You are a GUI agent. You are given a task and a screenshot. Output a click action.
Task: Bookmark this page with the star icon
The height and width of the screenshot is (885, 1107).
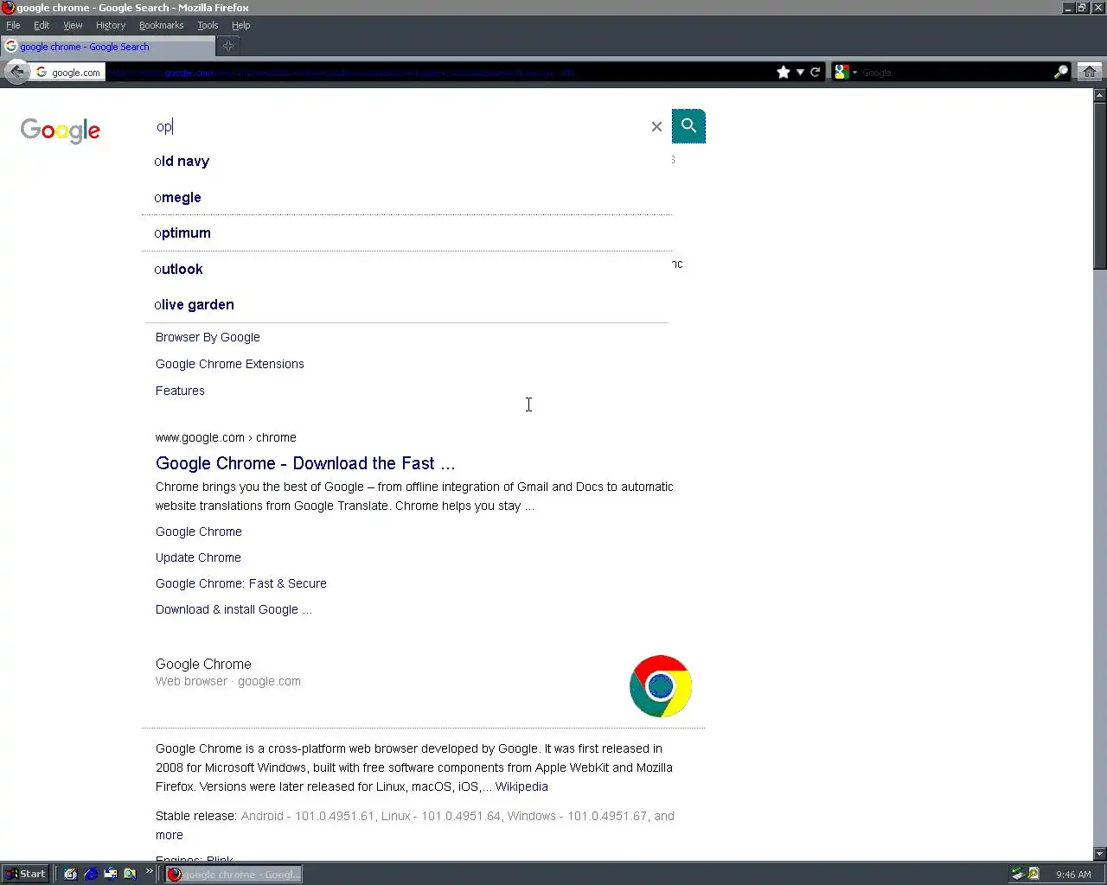tap(784, 73)
